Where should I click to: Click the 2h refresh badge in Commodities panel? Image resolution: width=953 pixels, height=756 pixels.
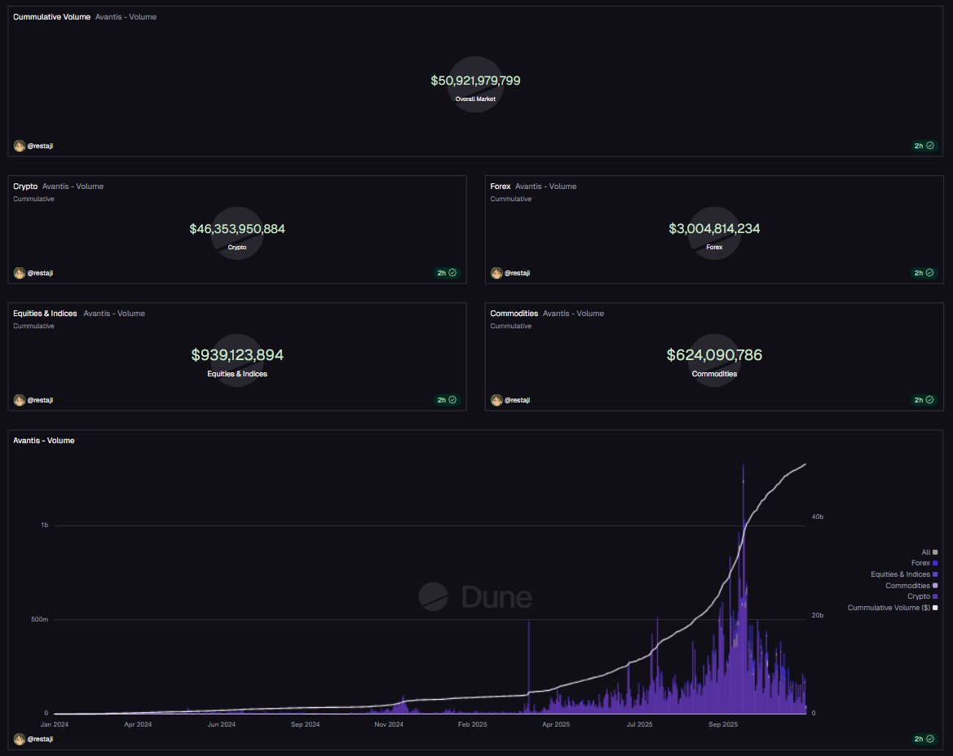click(x=924, y=399)
